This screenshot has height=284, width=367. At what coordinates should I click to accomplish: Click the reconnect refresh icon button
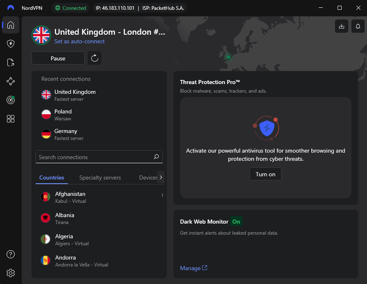[95, 58]
